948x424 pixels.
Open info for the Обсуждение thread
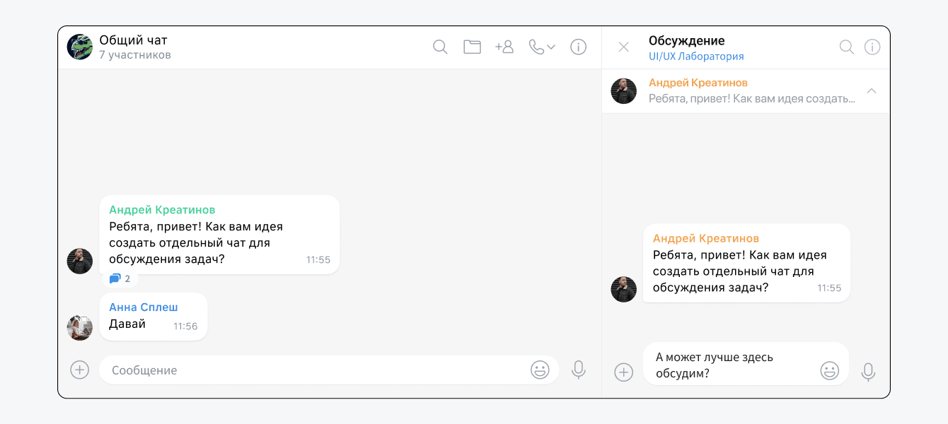point(872,47)
